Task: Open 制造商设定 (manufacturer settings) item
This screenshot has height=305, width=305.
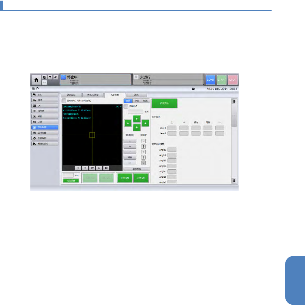Action: 45,144
